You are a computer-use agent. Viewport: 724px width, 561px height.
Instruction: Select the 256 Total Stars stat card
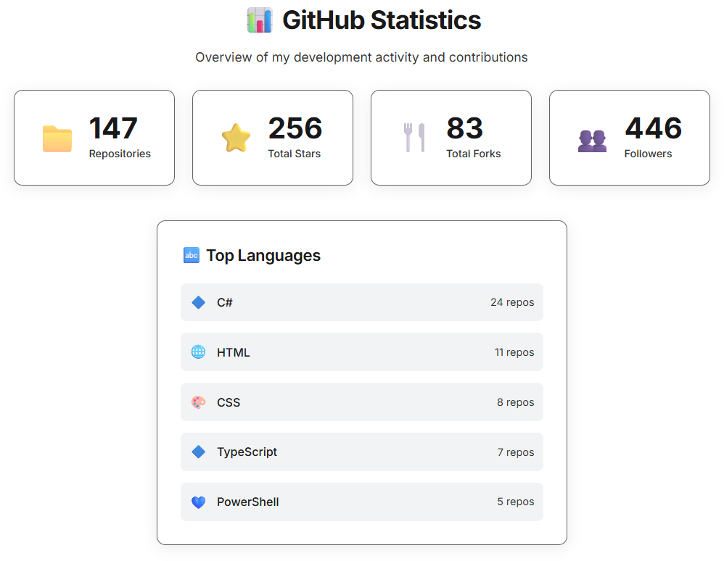coord(273,138)
